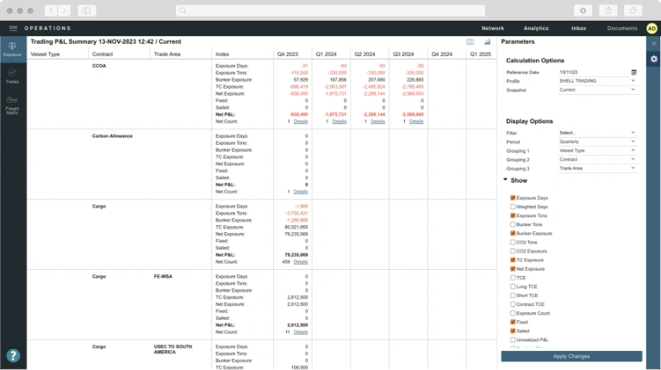This screenshot has height=370, width=661.
Task: Open Details link for CCOA Q4 2023
Action: point(301,122)
